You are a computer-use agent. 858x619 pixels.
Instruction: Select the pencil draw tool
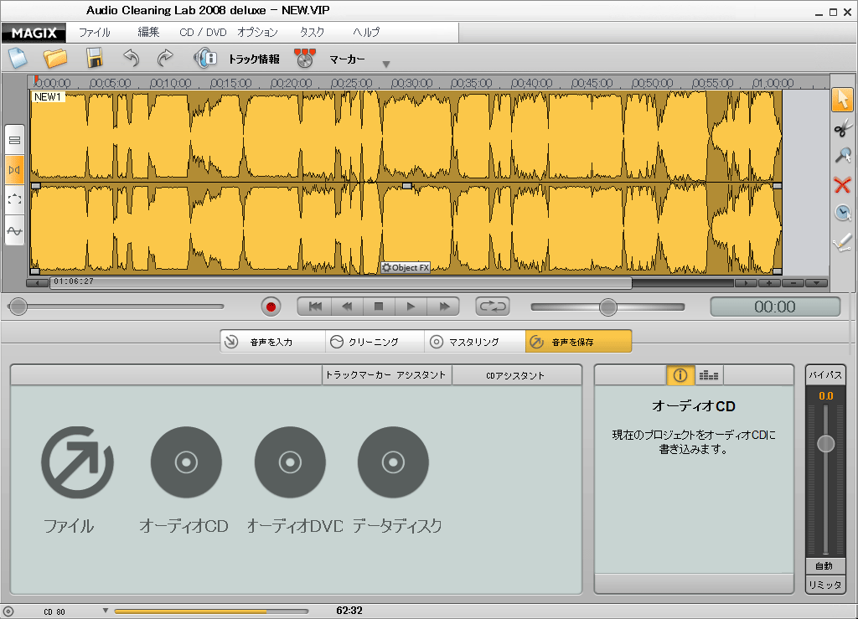(x=842, y=241)
